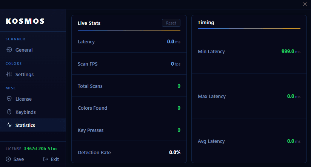This screenshot has width=311, height=167.
Task: Click the Statistics pulse icon
Action: [x=9, y=125]
